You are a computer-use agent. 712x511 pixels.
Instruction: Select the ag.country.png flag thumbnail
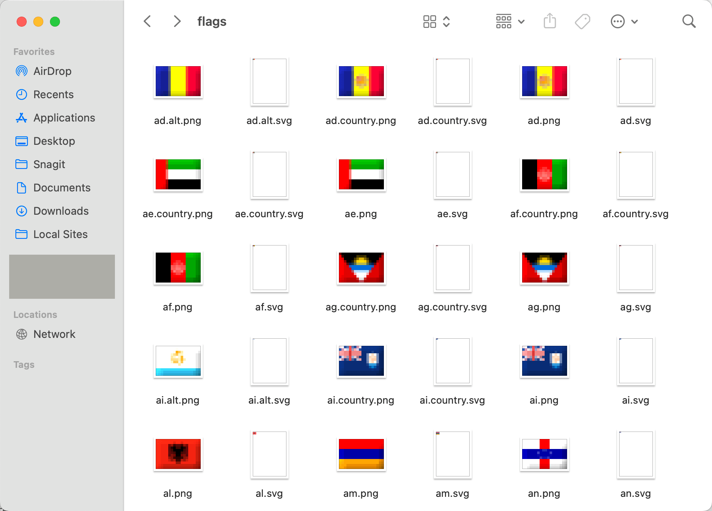click(361, 268)
